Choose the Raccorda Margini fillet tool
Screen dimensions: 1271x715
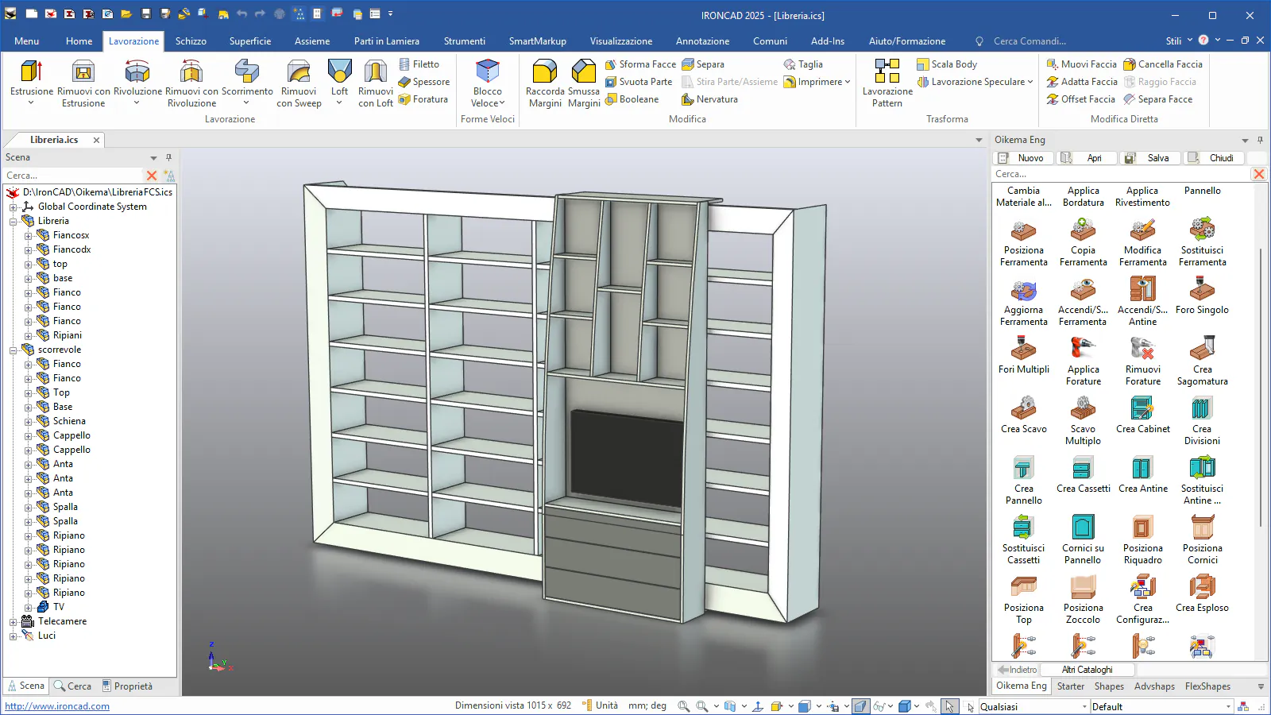click(545, 72)
